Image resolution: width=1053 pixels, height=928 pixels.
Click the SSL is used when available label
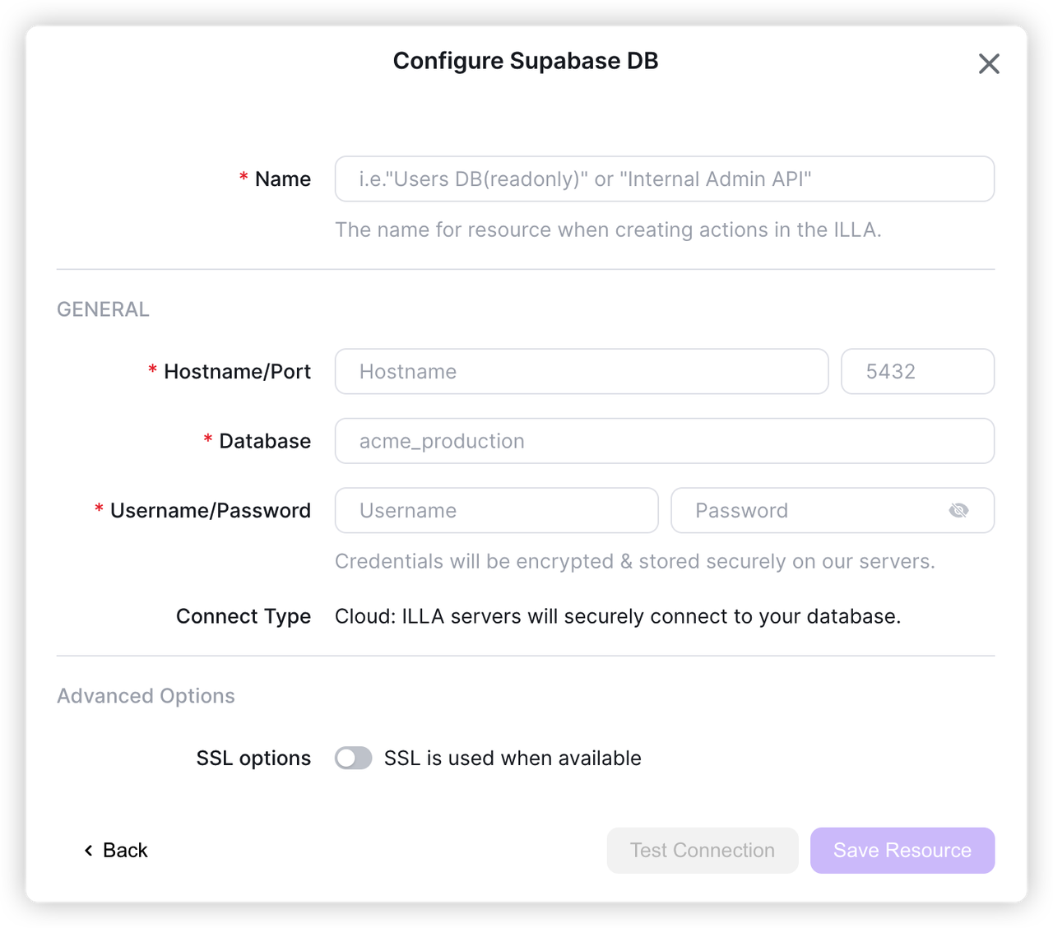(513, 758)
